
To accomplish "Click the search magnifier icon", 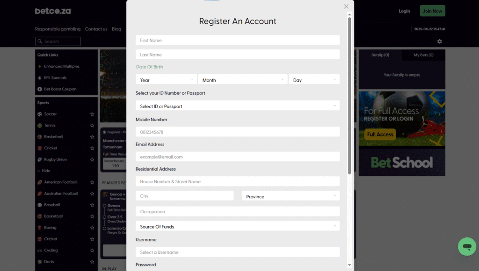I will point(40,41).
